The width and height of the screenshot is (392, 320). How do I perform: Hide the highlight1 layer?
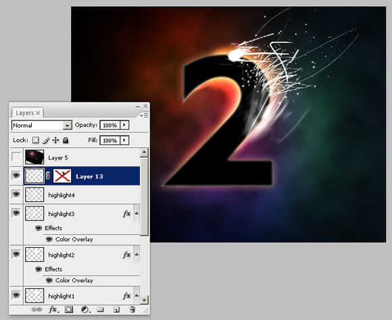pyautogui.click(x=16, y=295)
